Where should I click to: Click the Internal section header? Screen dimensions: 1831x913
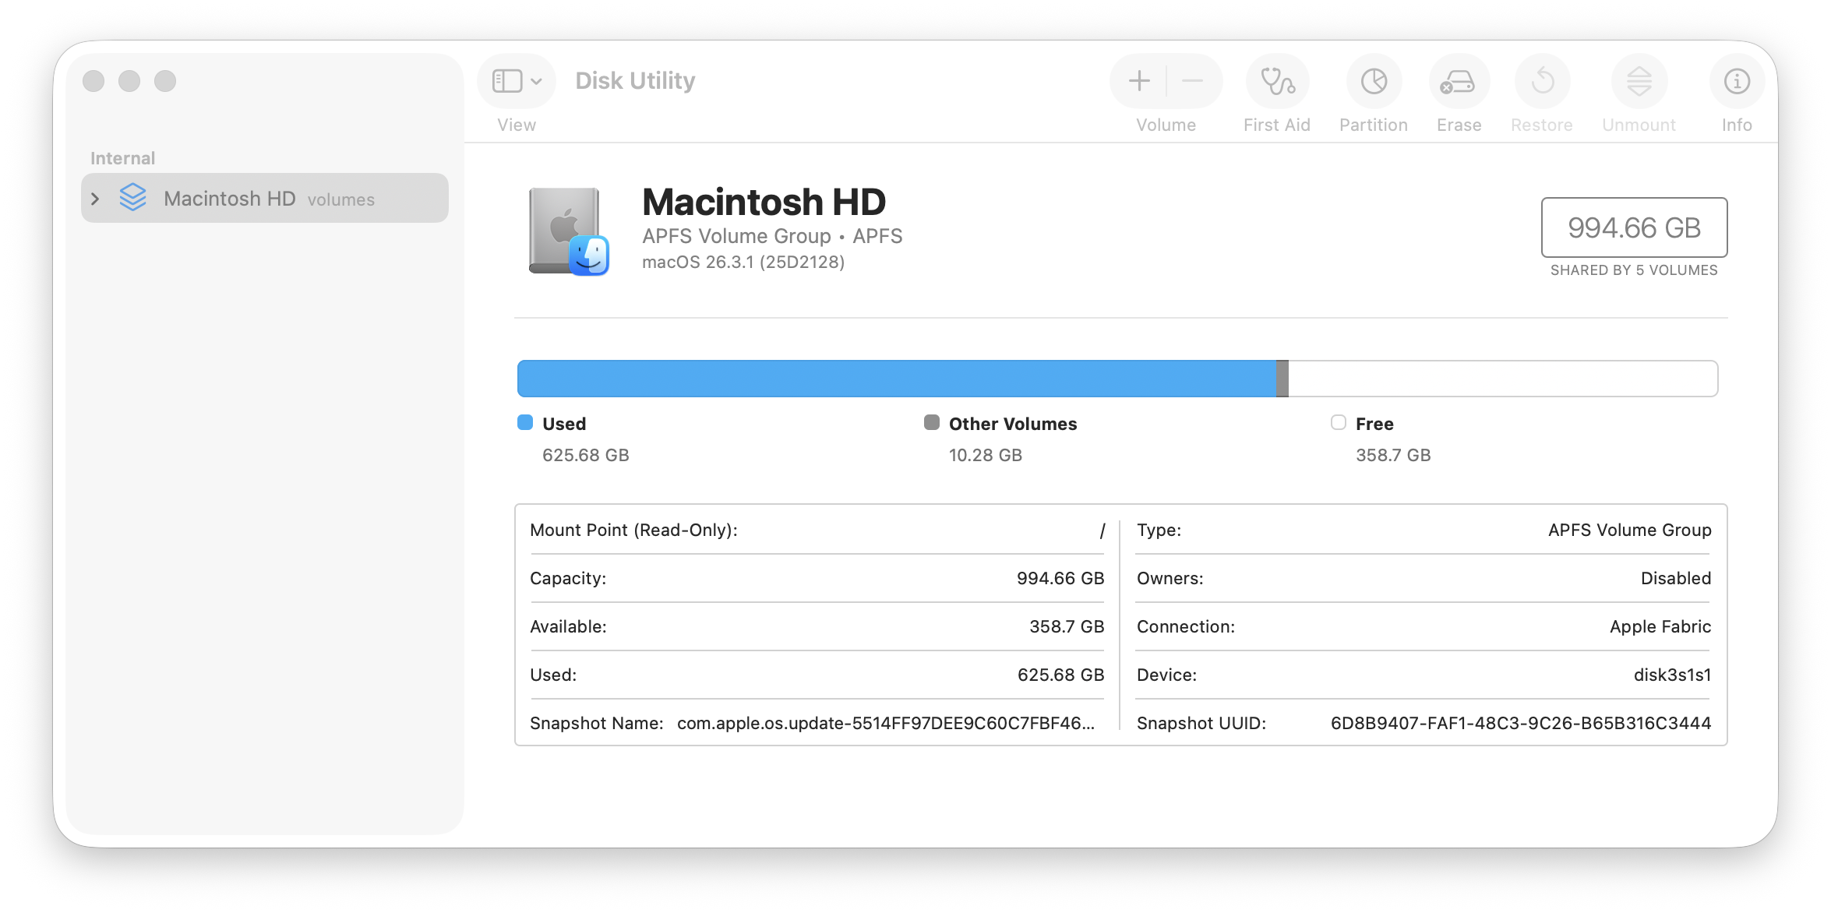click(x=122, y=157)
